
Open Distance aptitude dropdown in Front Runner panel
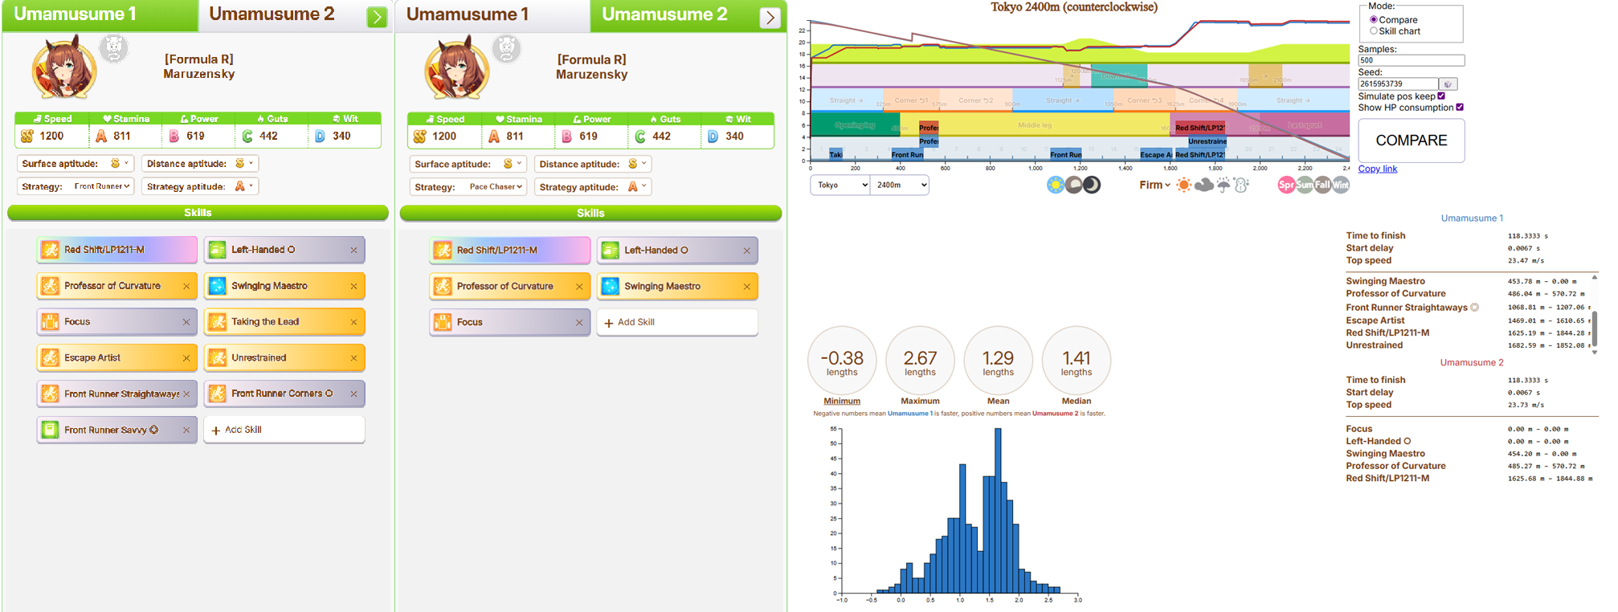pyautogui.click(x=200, y=163)
